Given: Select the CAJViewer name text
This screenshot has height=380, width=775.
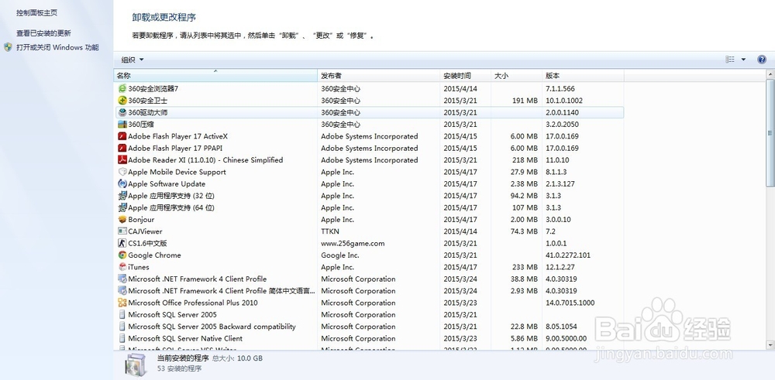Looking at the screenshot, I should (146, 231).
